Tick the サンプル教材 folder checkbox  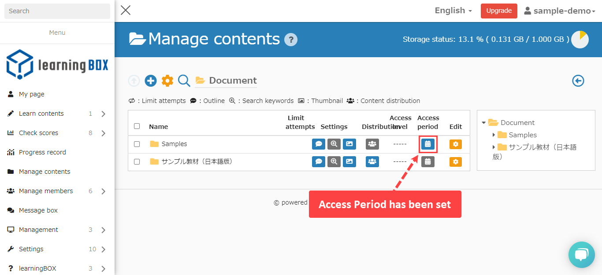click(137, 161)
